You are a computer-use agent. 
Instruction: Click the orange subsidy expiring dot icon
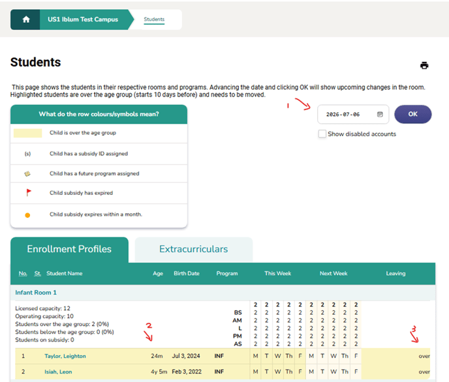(x=27, y=214)
